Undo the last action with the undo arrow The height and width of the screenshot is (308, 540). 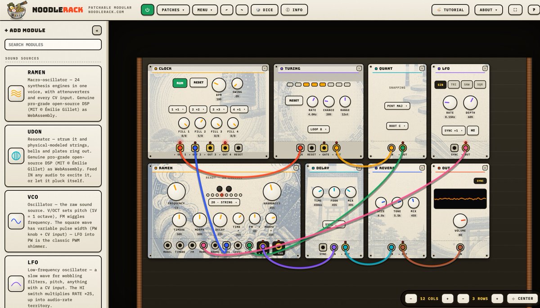(x=227, y=10)
